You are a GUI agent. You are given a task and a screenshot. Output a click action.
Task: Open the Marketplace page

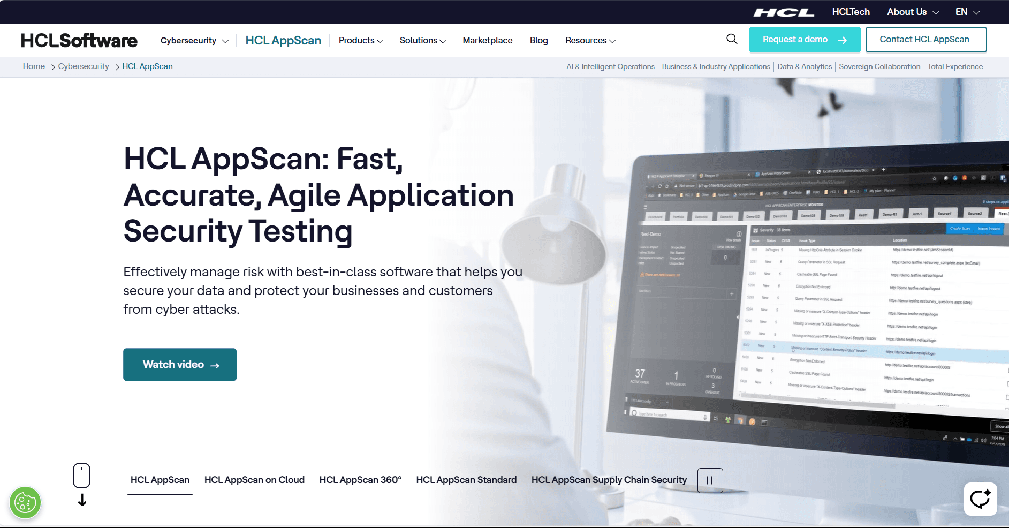[487, 41]
